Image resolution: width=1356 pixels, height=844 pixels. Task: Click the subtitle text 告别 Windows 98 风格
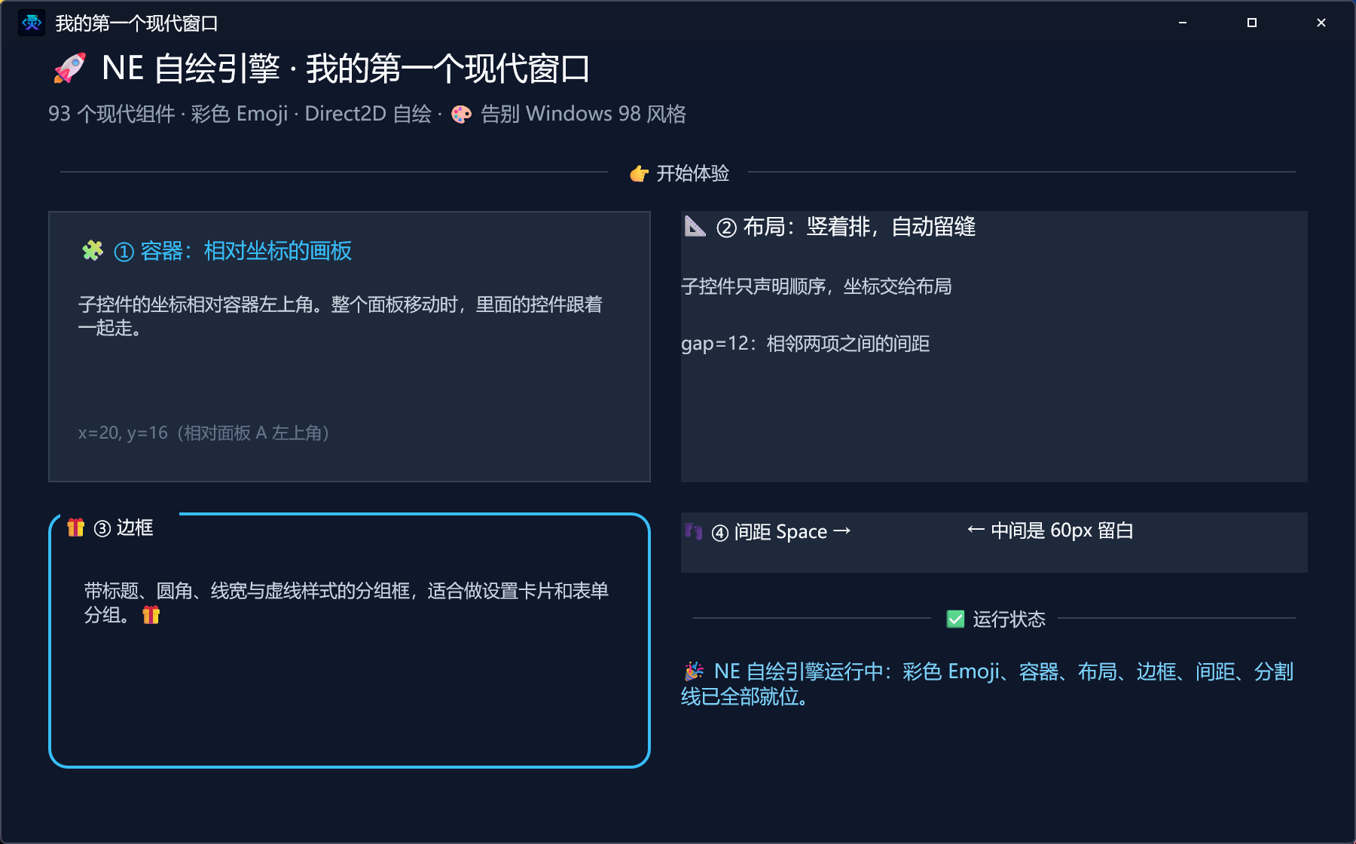pyautogui.click(x=583, y=114)
